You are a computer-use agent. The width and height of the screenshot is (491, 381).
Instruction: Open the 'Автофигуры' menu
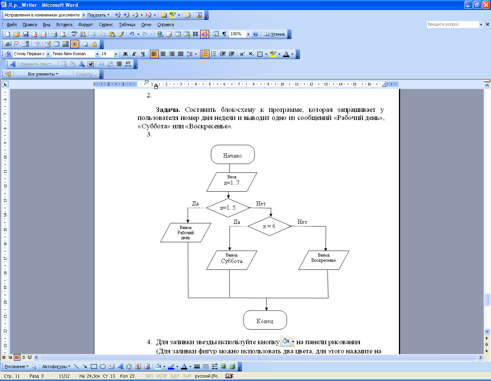click(x=56, y=366)
